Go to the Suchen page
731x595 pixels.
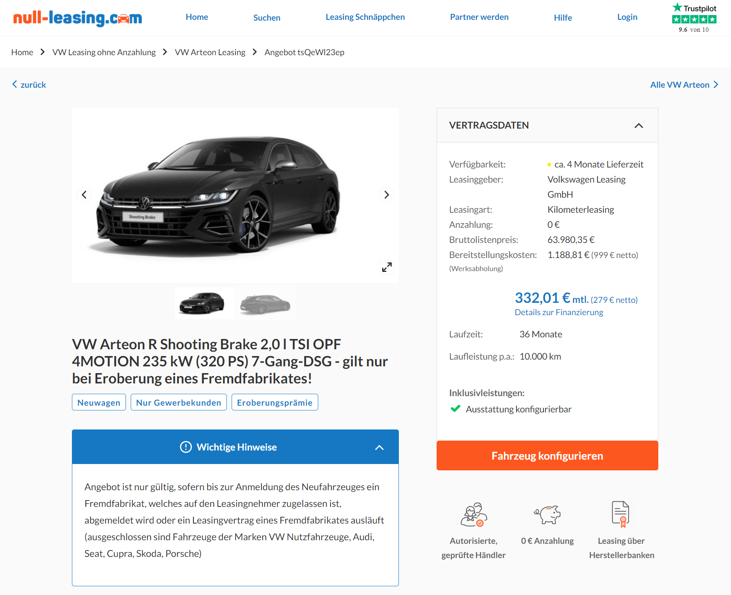click(267, 18)
